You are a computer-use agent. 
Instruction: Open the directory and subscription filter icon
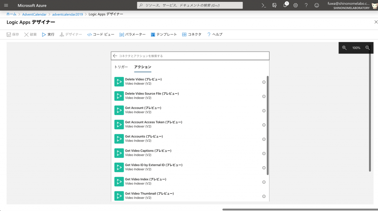point(274,5)
